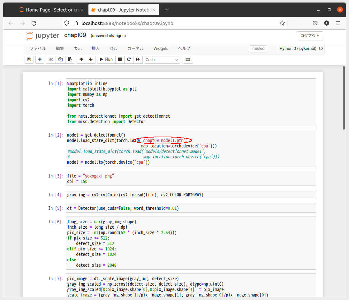Open the command palette keyboard icon

point(188,59)
